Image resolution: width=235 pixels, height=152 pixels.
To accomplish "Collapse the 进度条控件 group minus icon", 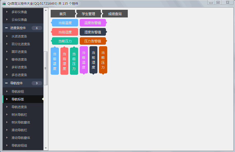I will coord(6,28).
